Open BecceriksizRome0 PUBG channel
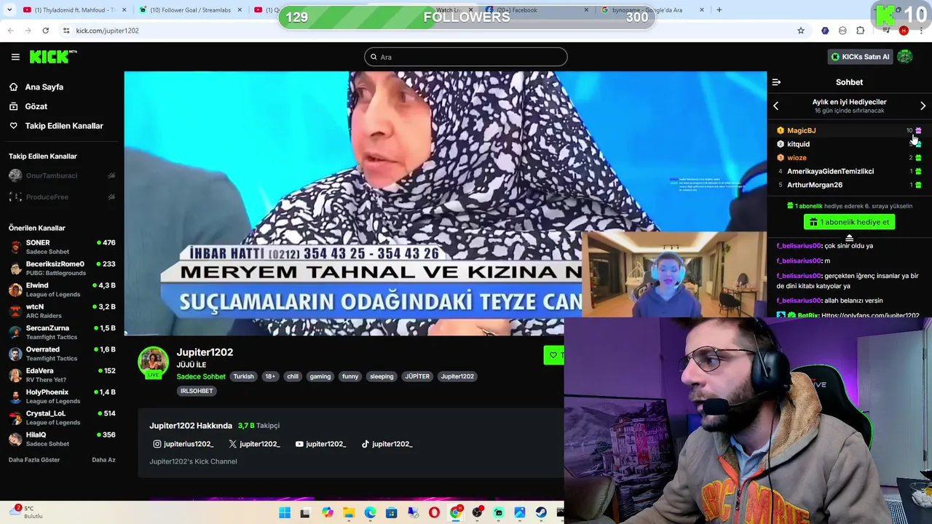Image resolution: width=932 pixels, height=524 pixels. (62, 268)
